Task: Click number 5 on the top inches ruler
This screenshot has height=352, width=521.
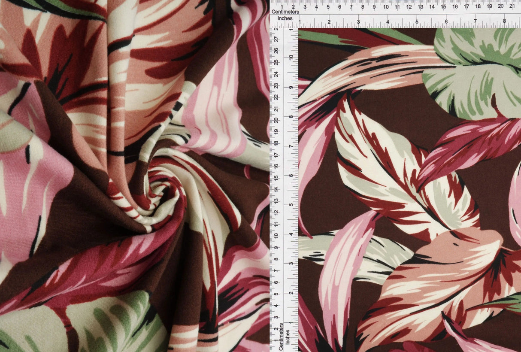Action: (417, 21)
